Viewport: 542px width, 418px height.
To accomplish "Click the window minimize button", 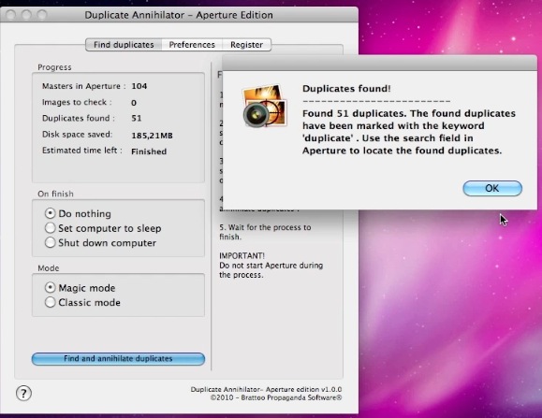I will [26, 15].
